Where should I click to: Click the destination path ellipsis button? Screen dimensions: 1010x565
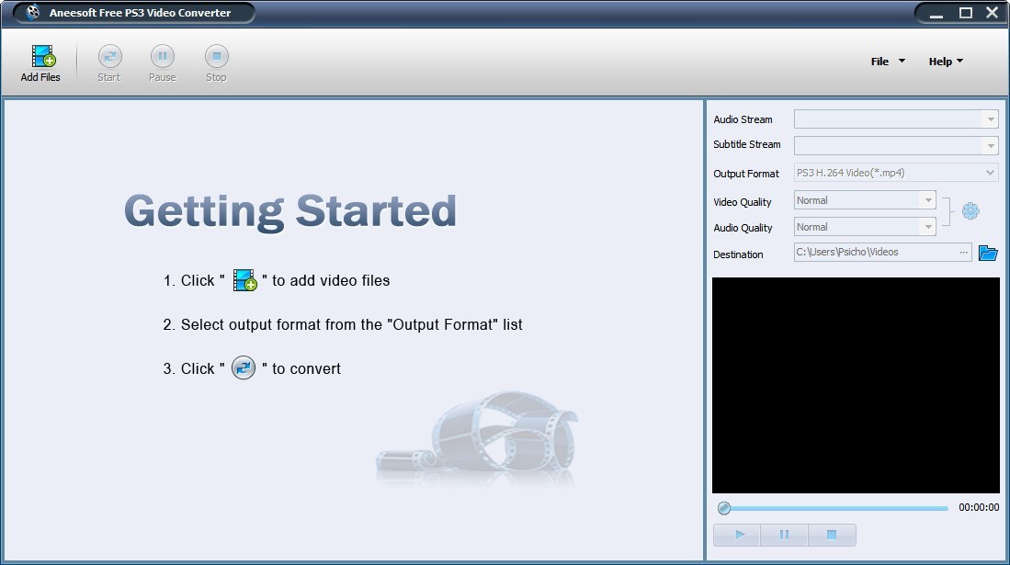pos(964,252)
